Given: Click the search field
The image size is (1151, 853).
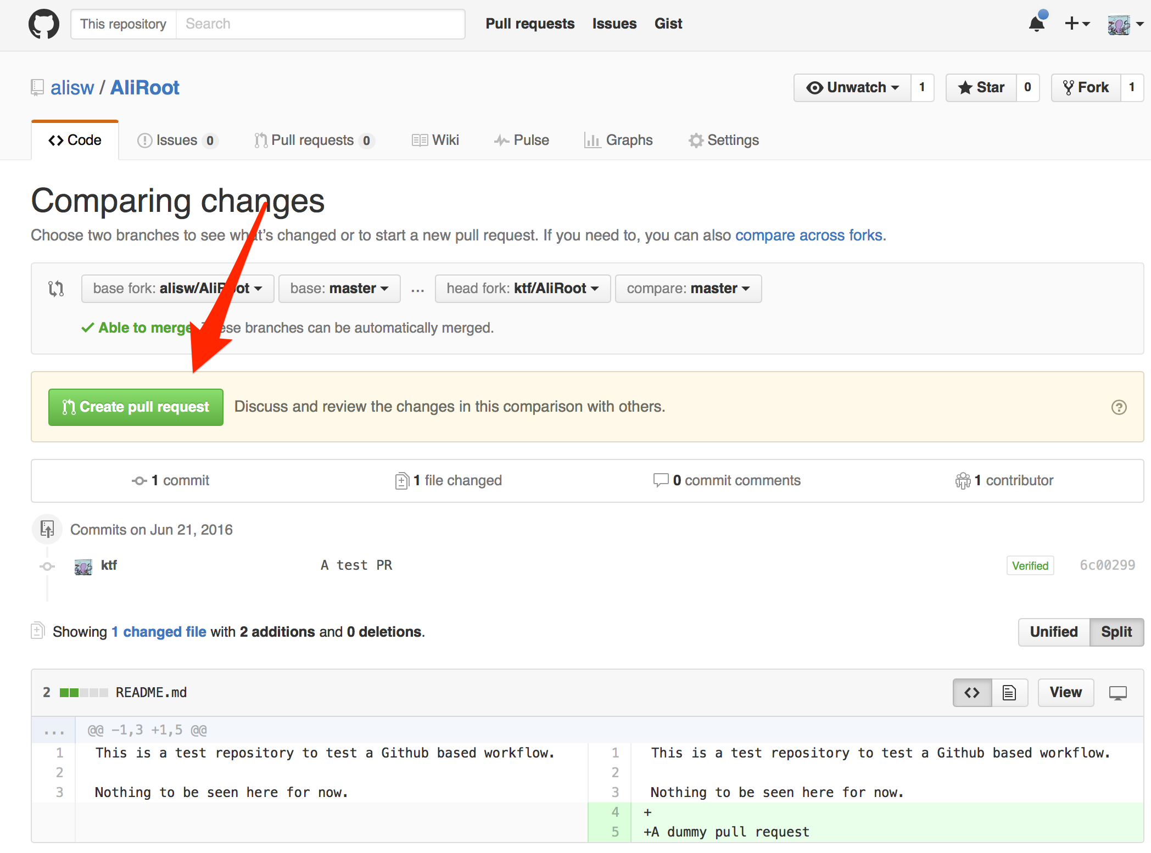Looking at the screenshot, I should pyautogui.click(x=320, y=24).
